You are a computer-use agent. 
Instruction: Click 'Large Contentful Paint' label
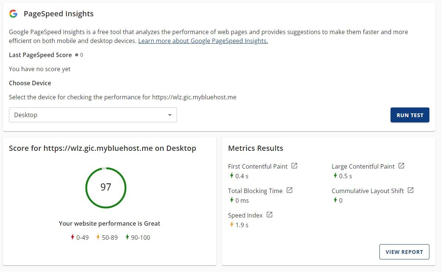[363, 166]
